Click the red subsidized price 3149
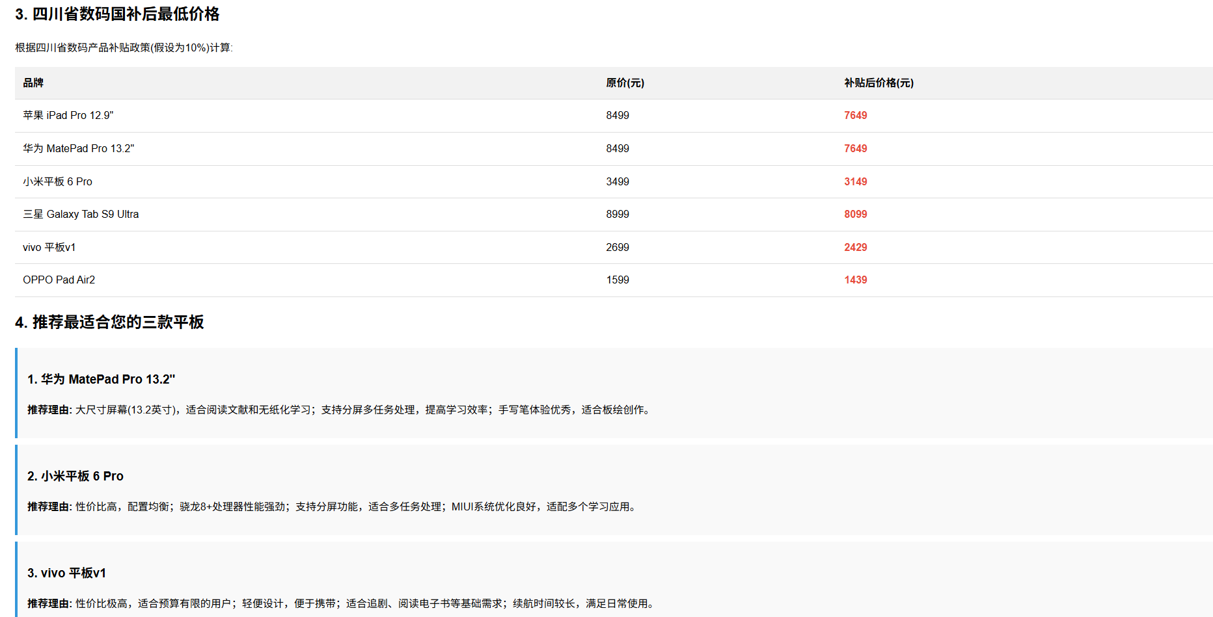Screen dimensions: 1213x617 [856, 181]
